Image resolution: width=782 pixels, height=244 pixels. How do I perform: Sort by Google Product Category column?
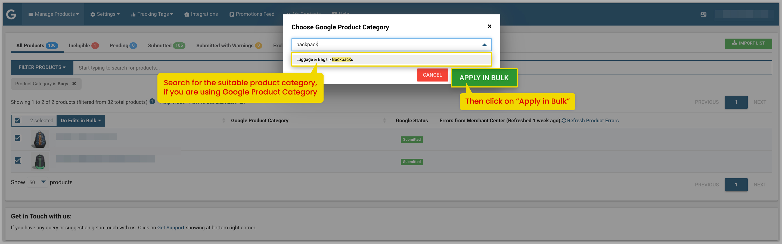click(x=260, y=120)
